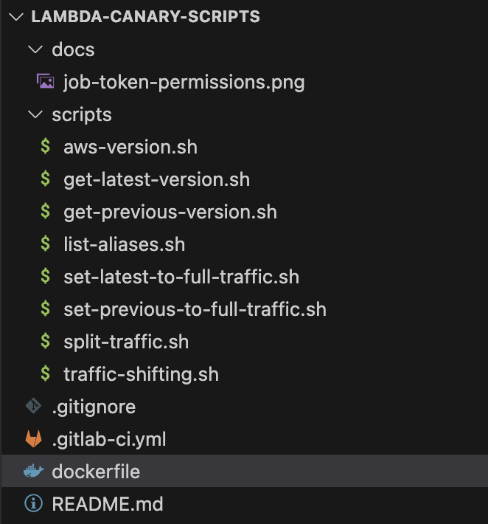
Task: Open set-previous-to-full-traffic.sh script
Action: tap(195, 309)
